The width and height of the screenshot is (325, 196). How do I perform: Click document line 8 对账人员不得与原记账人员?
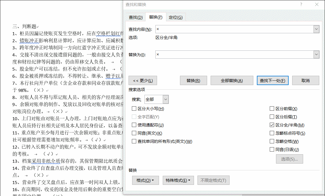pos(67,97)
